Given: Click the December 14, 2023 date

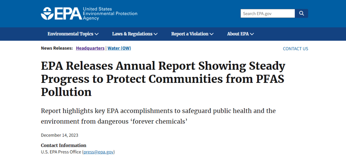Looking at the screenshot, I should [60, 135].
